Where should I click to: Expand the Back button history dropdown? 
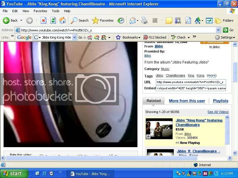[21, 20]
